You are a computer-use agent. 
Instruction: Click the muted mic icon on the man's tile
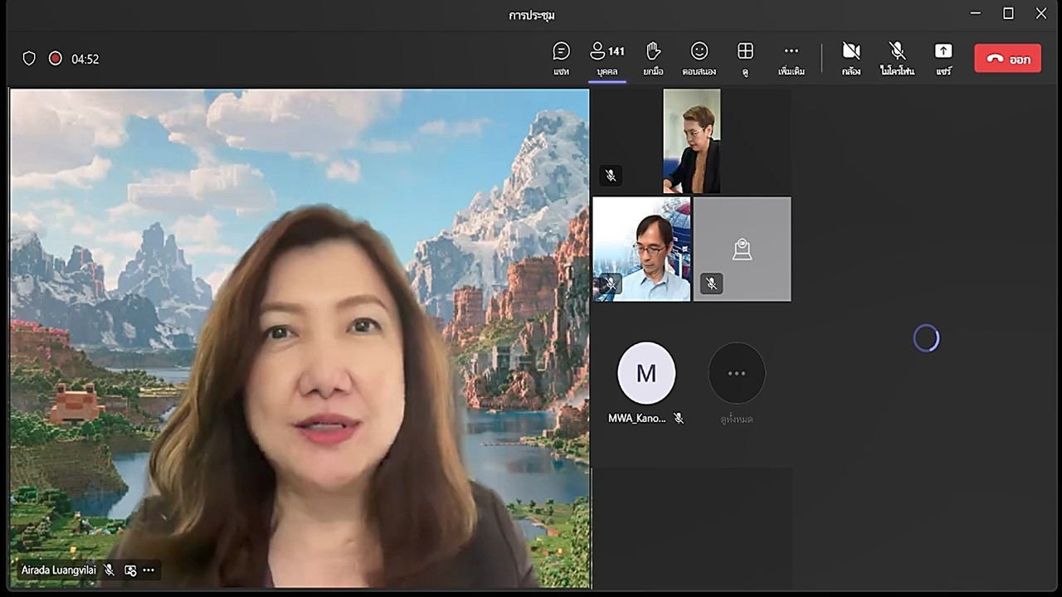tap(611, 284)
